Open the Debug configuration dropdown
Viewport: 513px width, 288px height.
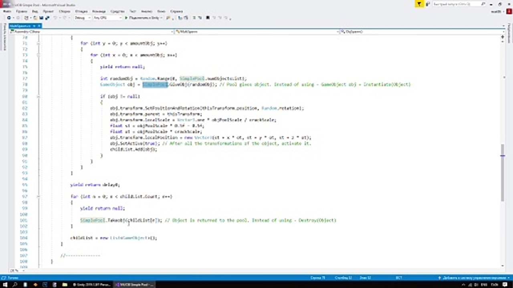point(82,18)
